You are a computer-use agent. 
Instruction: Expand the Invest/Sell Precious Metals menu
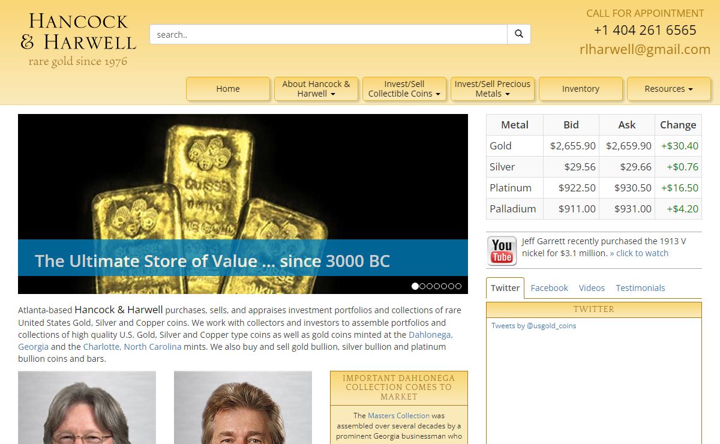(493, 89)
